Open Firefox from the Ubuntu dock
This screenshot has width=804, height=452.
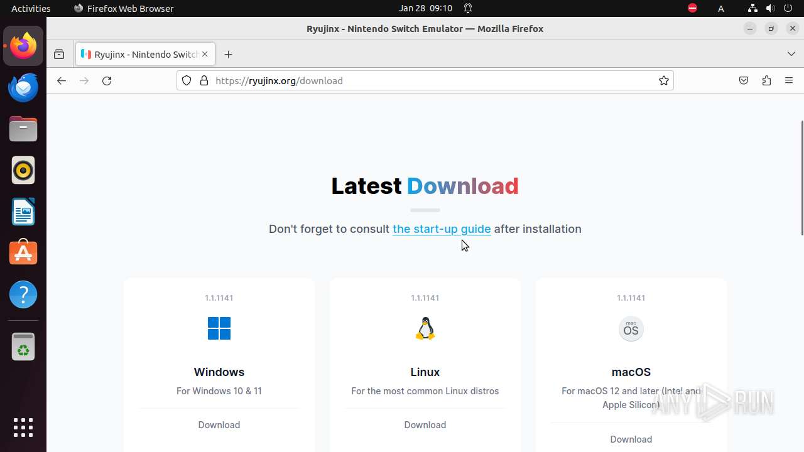point(23,46)
